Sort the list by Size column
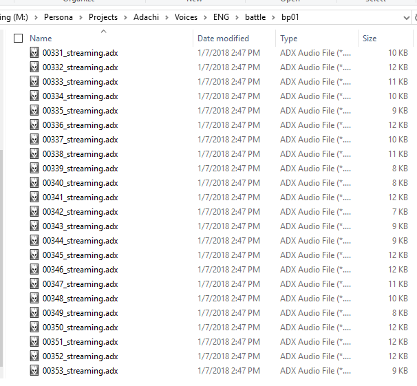 click(x=370, y=39)
